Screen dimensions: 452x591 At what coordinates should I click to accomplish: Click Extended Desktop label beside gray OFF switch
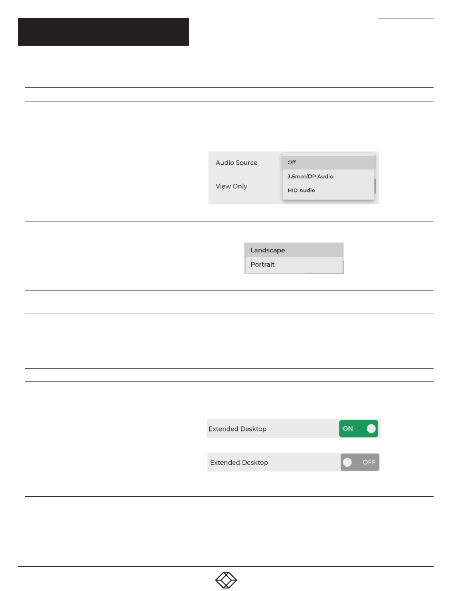(239, 462)
